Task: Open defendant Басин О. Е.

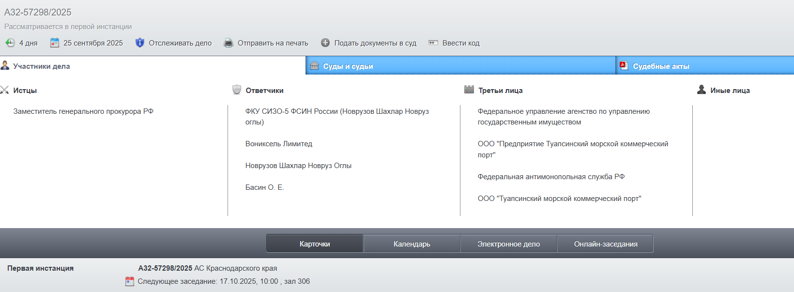Action: pos(265,187)
